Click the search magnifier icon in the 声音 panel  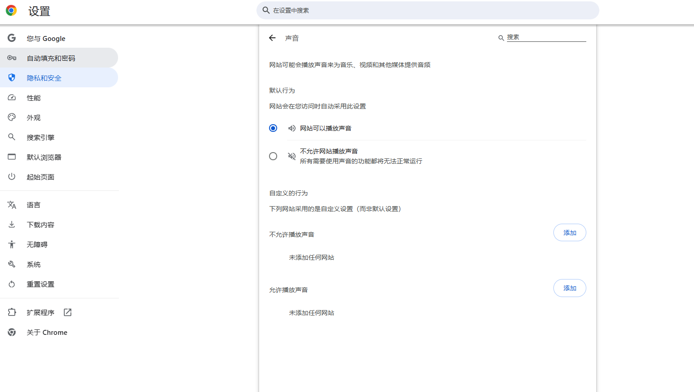click(x=501, y=38)
